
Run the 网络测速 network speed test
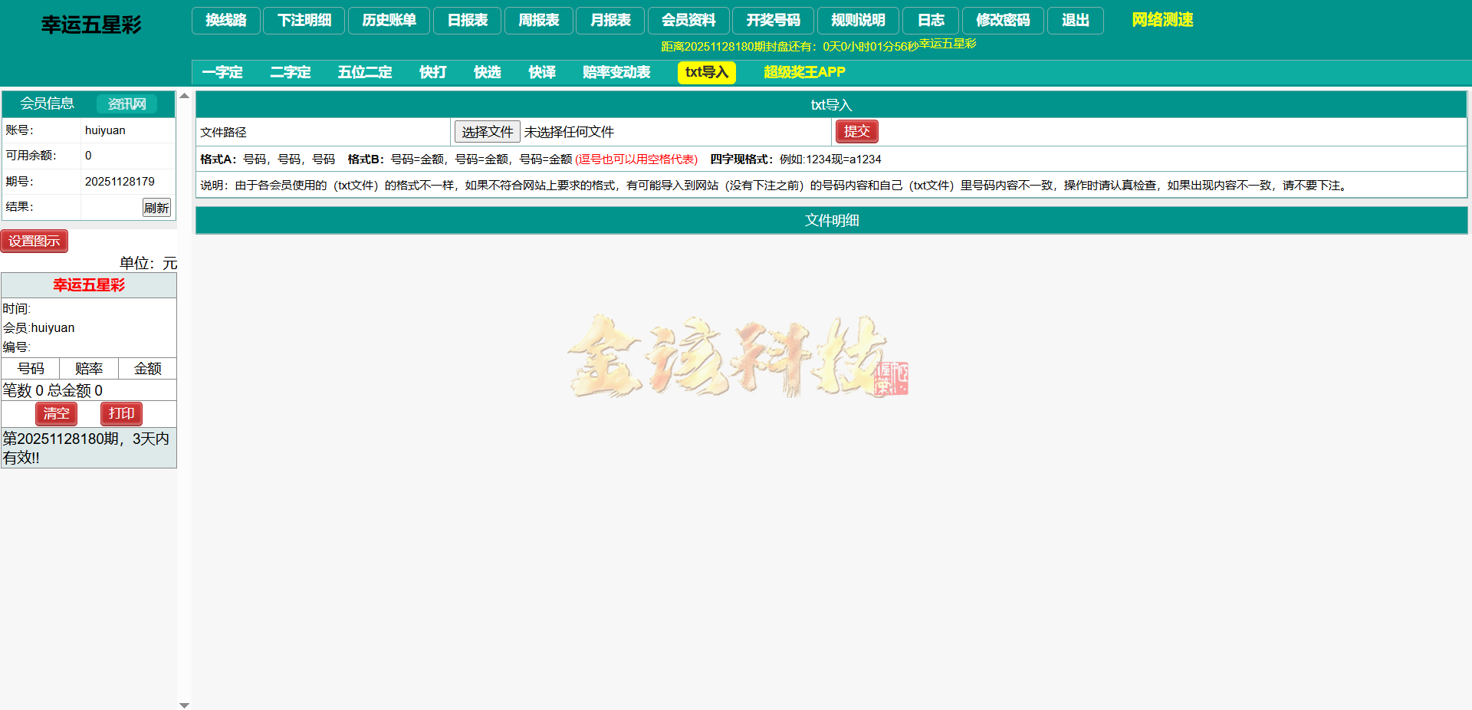click(1161, 20)
